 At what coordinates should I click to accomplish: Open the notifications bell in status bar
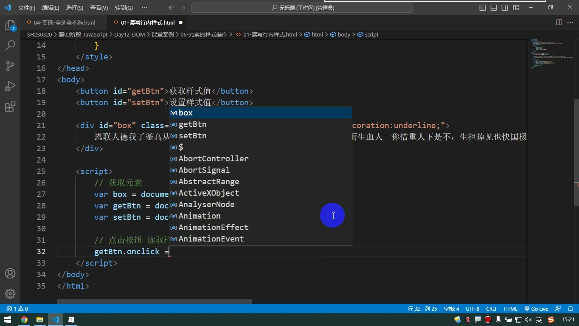(x=570, y=309)
